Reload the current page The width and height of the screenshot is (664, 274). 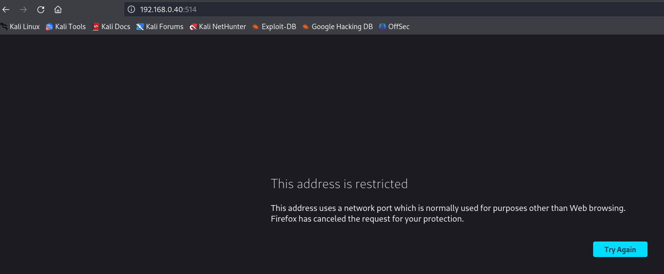click(x=41, y=9)
